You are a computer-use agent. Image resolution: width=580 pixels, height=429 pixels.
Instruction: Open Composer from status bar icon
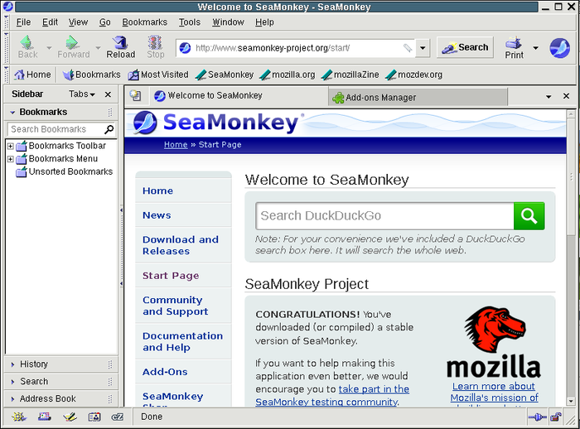tap(70, 417)
